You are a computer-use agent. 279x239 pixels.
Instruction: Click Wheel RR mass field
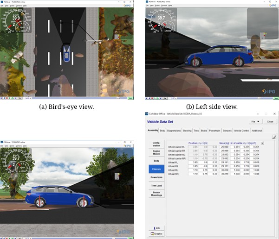[224, 174]
